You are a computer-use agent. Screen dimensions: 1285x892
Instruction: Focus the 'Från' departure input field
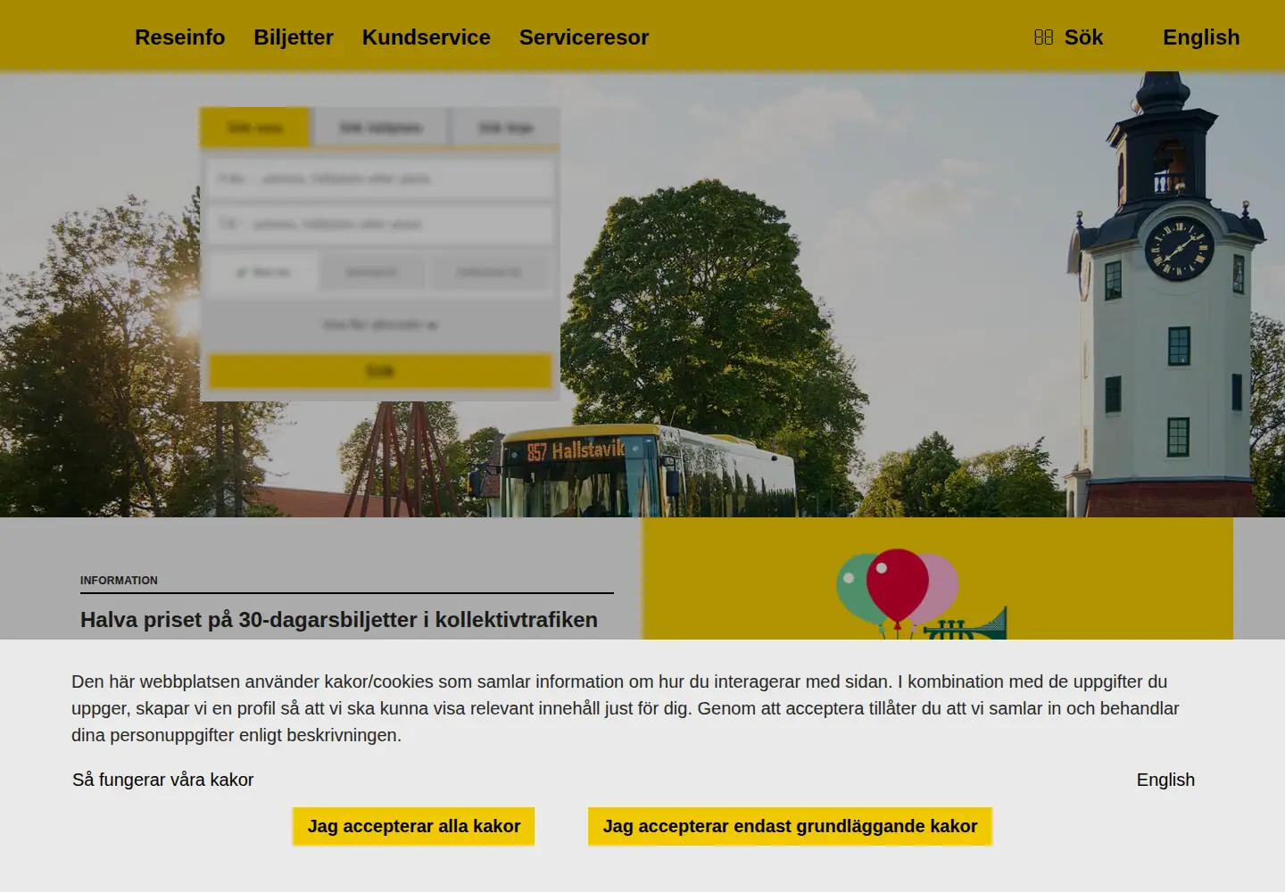click(380, 178)
